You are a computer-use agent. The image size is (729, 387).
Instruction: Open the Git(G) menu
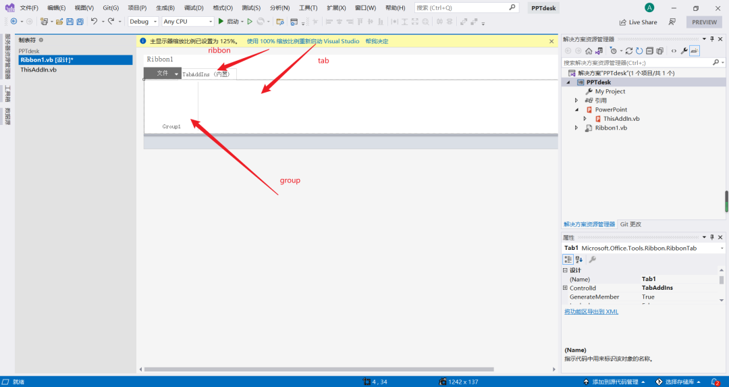click(x=111, y=8)
